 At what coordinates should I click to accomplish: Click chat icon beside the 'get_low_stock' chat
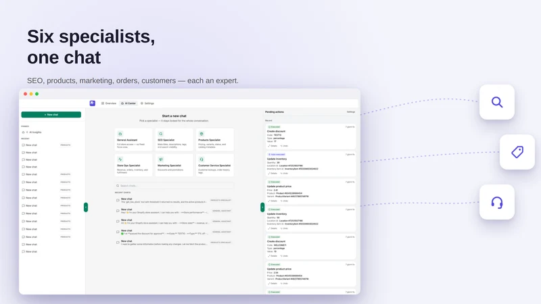click(x=118, y=200)
